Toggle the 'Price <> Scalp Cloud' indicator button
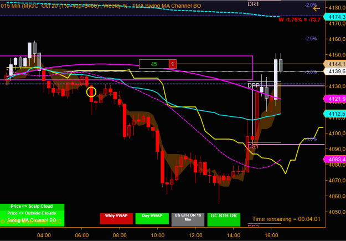This screenshot has height=241, width=346. point(32,207)
